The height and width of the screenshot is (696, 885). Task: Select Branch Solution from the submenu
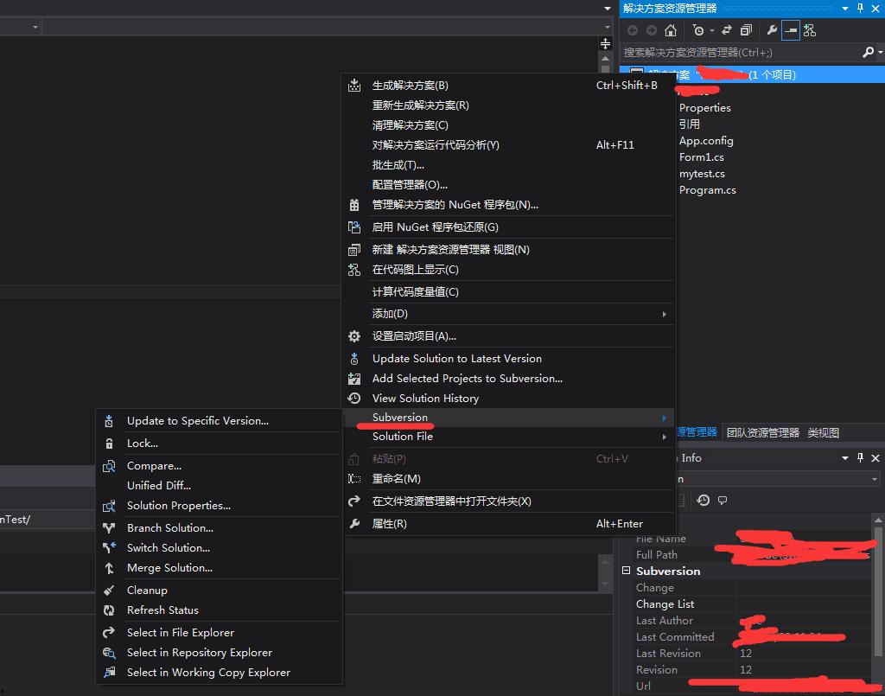point(170,528)
